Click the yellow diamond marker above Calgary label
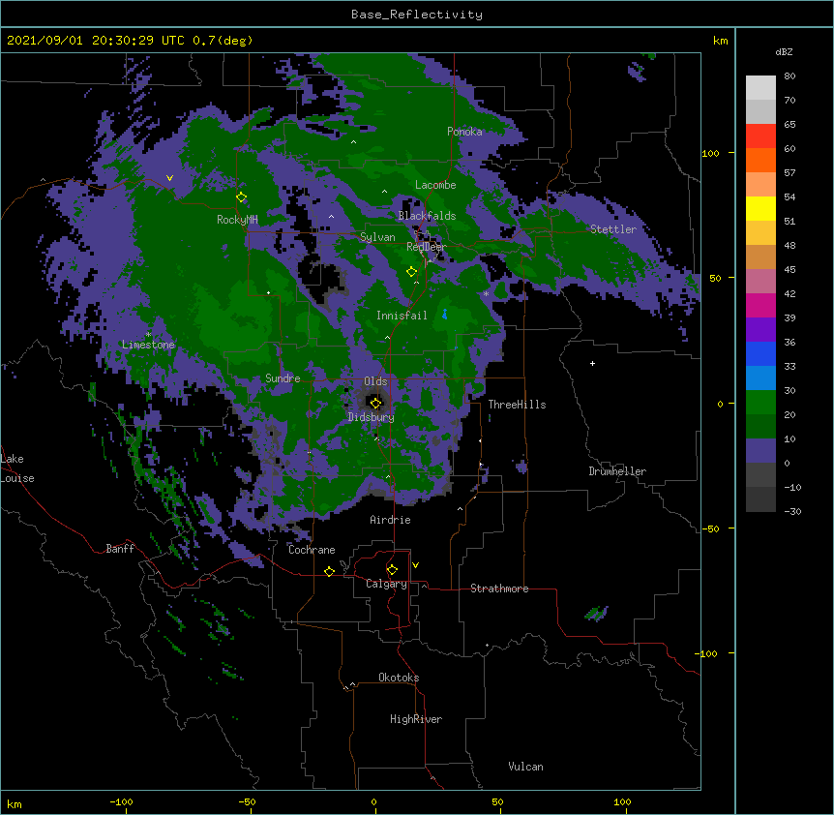 click(392, 570)
